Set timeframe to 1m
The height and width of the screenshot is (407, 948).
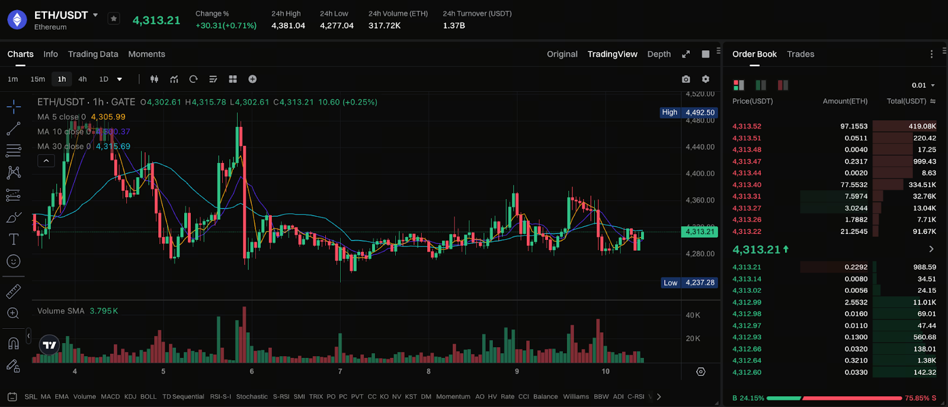(x=13, y=79)
